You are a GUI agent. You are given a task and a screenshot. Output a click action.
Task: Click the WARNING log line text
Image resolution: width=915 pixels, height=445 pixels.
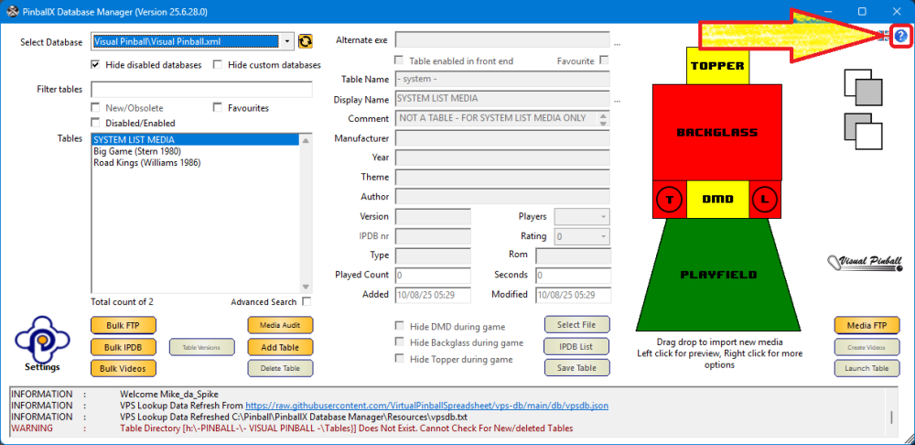pyautogui.click(x=346, y=429)
